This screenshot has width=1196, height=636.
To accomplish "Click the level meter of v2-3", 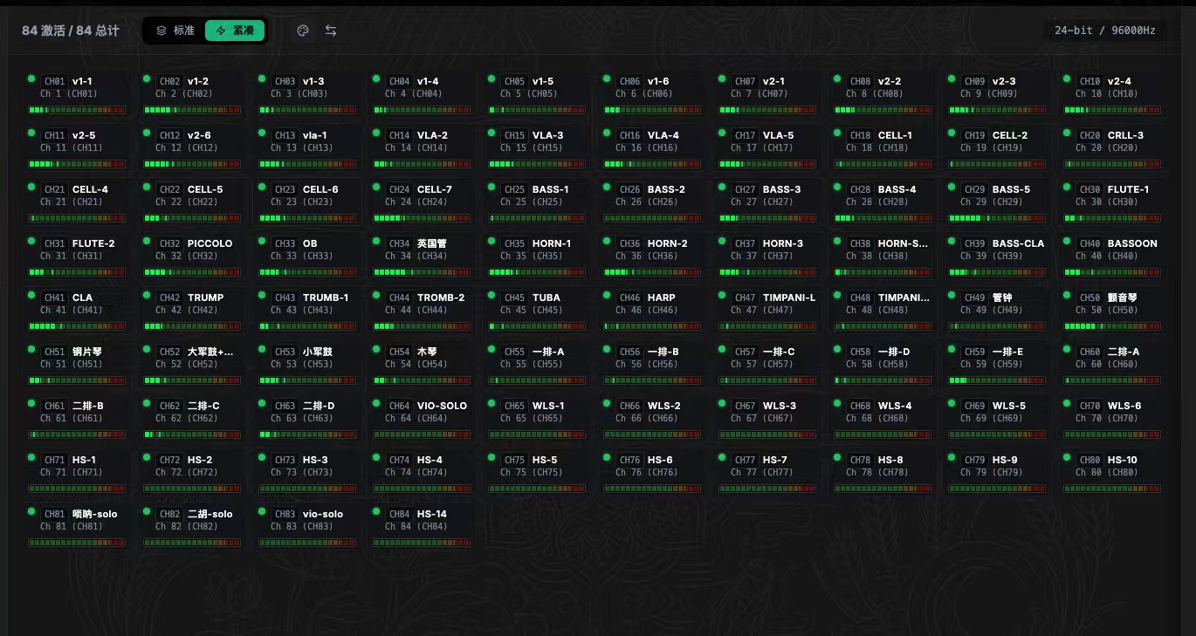I will pyautogui.click(x=997, y=110).
